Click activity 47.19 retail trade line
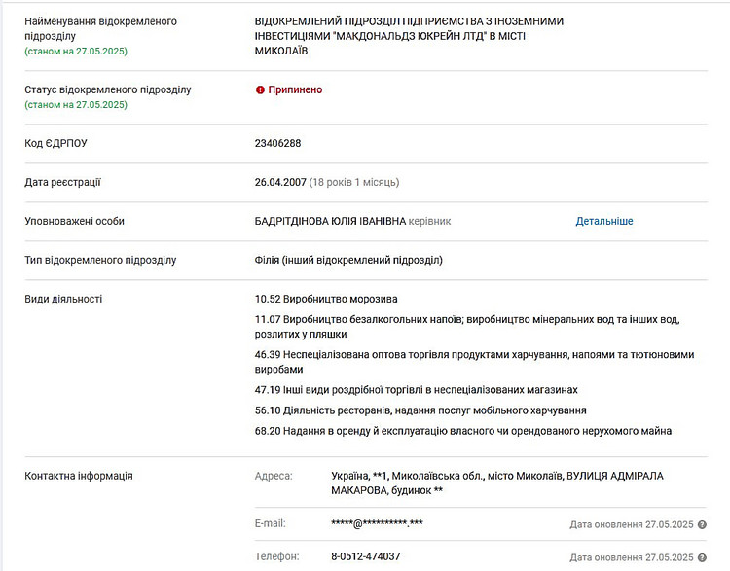Image resolution: width=730 pixels, height=571 pixels. pos(417,389)
